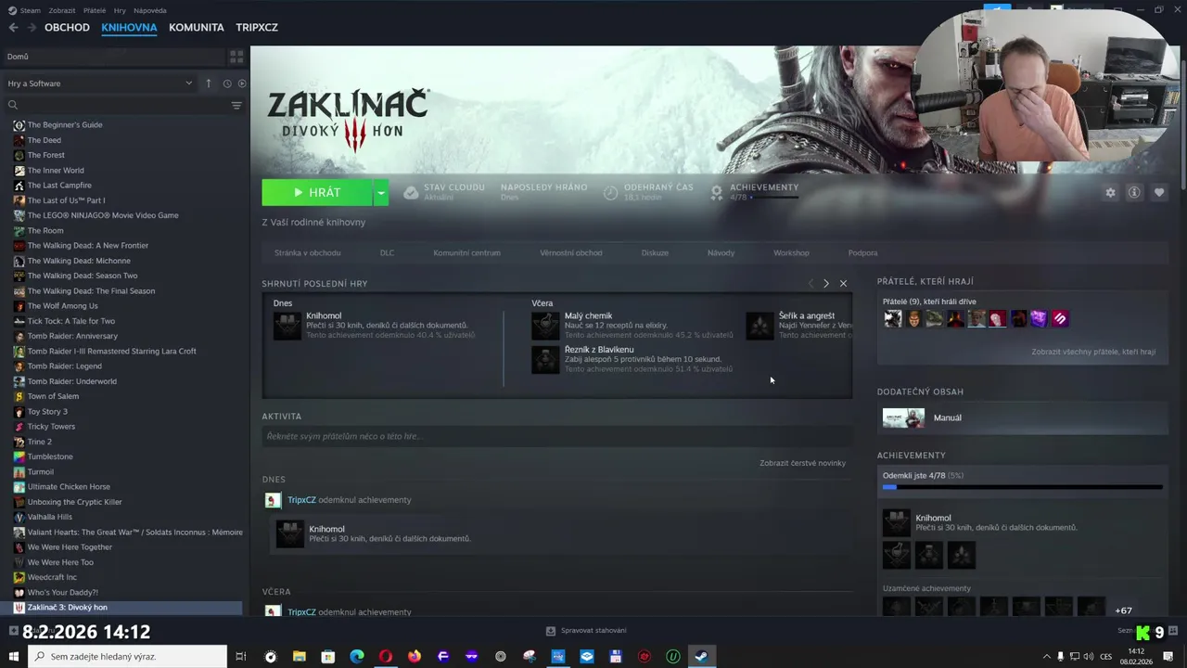Image resolution: width=1187 pixels, height=668 pixels.
Task: Open advanced filter options in library search
Action: 236,105
